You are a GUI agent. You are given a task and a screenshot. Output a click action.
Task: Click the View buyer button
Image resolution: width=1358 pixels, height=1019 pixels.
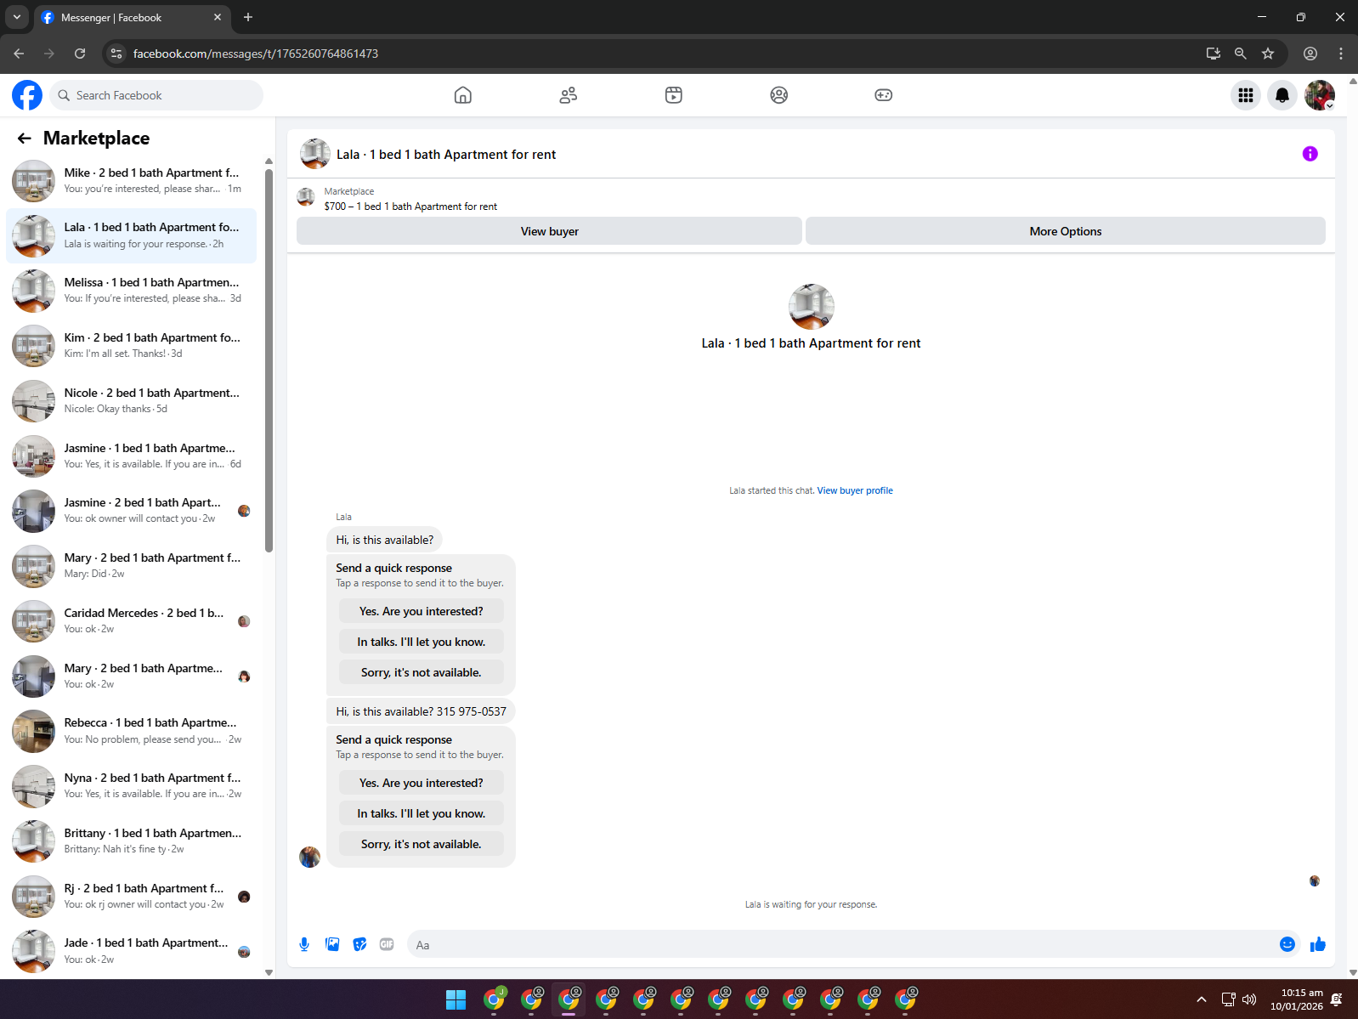pos(549,231)
